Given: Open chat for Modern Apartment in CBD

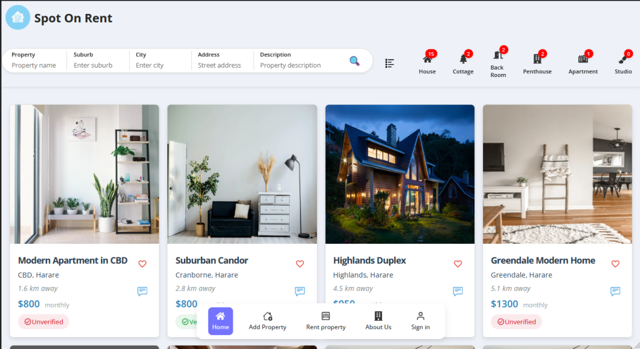Looking at the screenshot, I should (x=142, y=291).
